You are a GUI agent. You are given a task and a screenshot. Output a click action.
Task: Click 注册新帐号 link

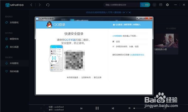86,77
